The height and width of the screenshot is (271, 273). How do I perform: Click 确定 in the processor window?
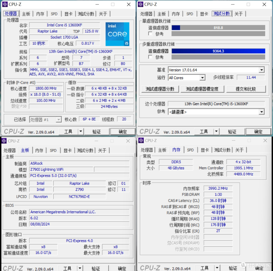[123, 131]
